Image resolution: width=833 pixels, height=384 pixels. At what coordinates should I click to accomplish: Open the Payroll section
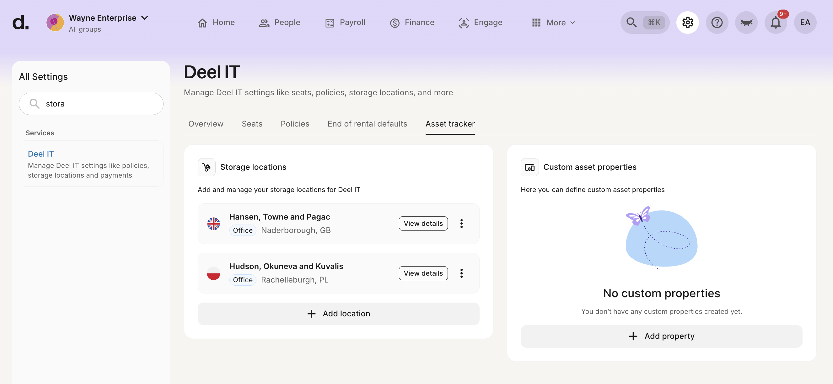pos(345,23)
